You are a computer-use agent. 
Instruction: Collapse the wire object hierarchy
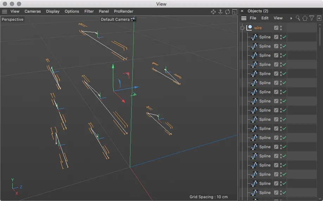click(x=242, y=28)
